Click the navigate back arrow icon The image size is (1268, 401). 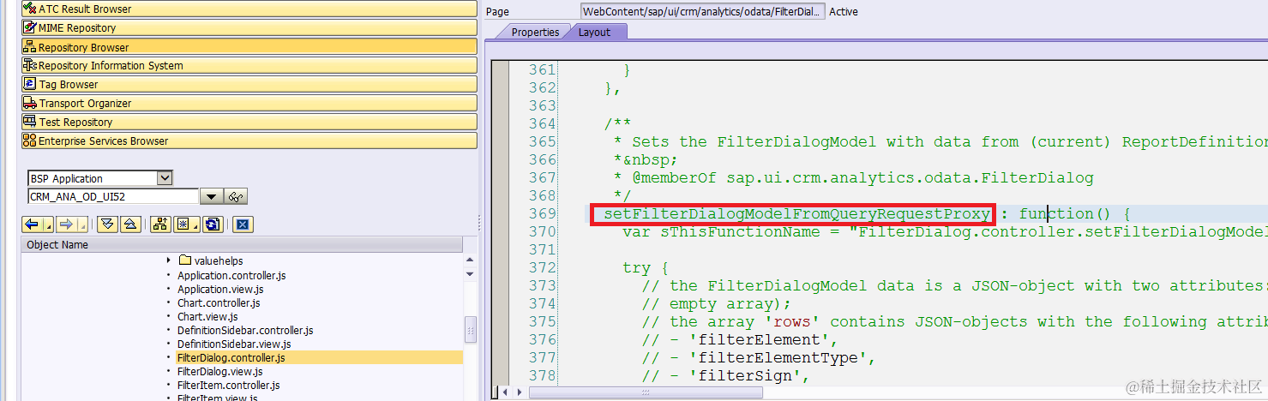pos(33,224)
